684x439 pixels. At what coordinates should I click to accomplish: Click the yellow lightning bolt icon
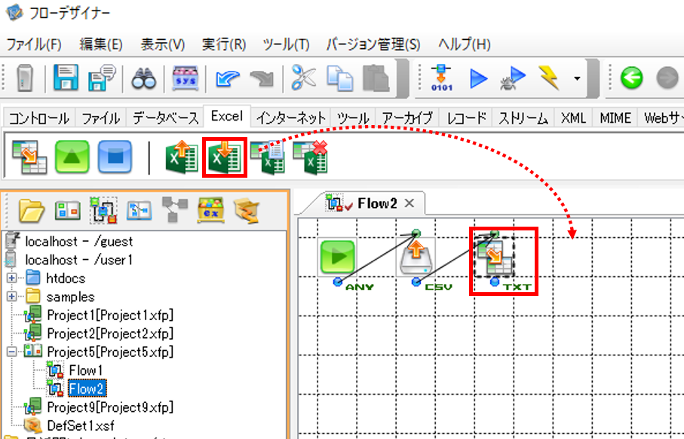[x=549, y=78]
